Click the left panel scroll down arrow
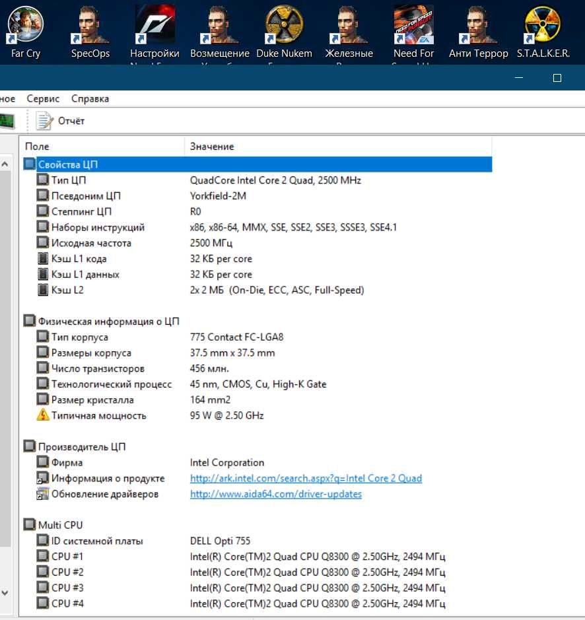This screenshot has height=620, width=585. click(5, 593)
